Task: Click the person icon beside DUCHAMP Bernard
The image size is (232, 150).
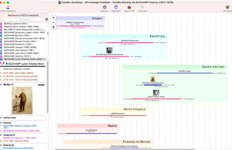Action: coord(1,35)
